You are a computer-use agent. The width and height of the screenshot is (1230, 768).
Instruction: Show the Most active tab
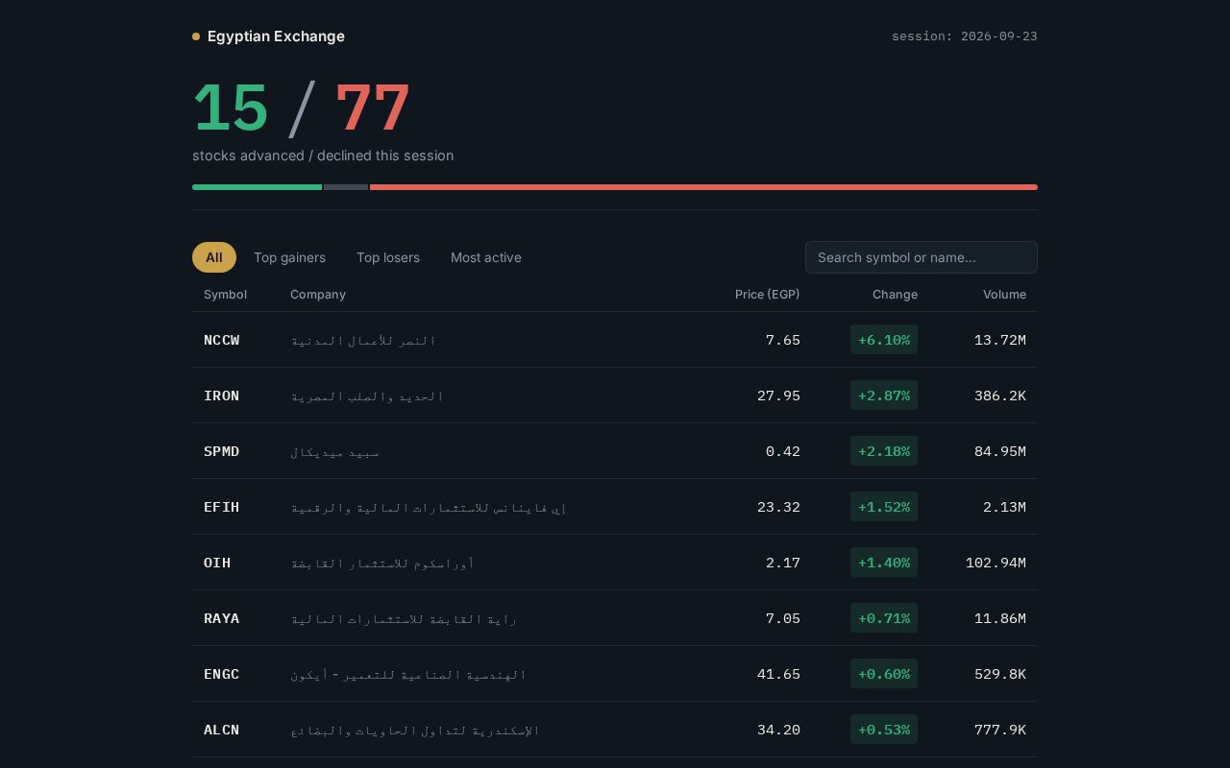[486, 257]
